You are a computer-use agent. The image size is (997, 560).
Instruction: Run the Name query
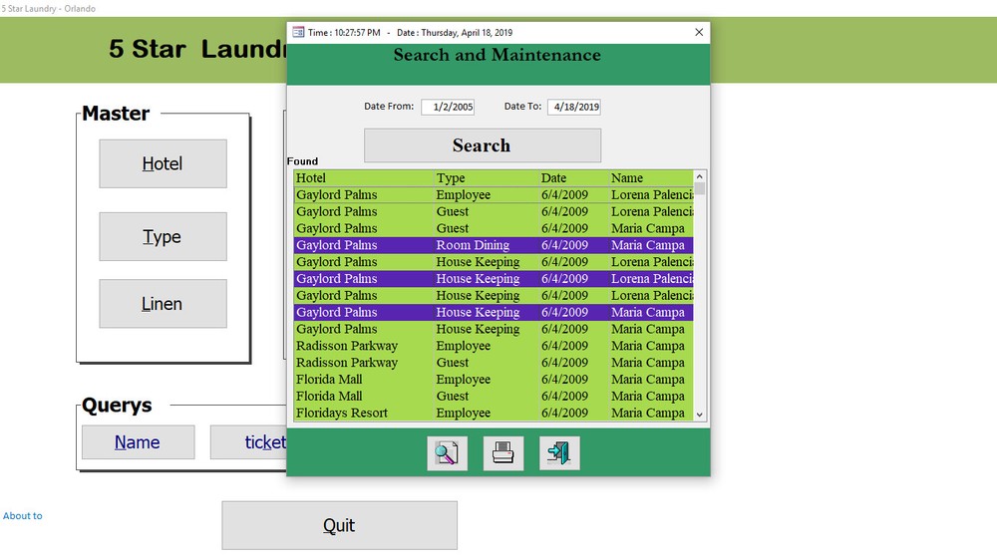(x=138, y=442)
